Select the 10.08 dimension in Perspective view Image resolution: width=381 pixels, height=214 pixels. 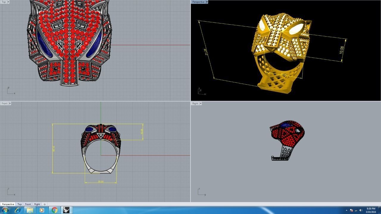(x=342, y=50)
